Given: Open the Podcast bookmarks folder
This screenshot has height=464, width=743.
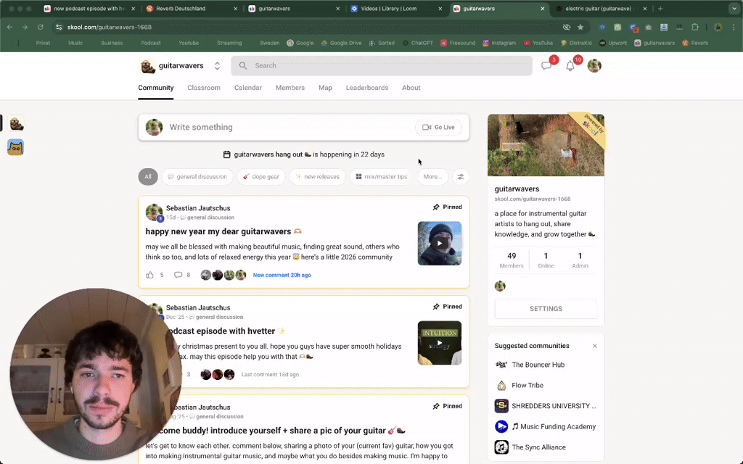Looking at the screenshot, I should 151,43.
